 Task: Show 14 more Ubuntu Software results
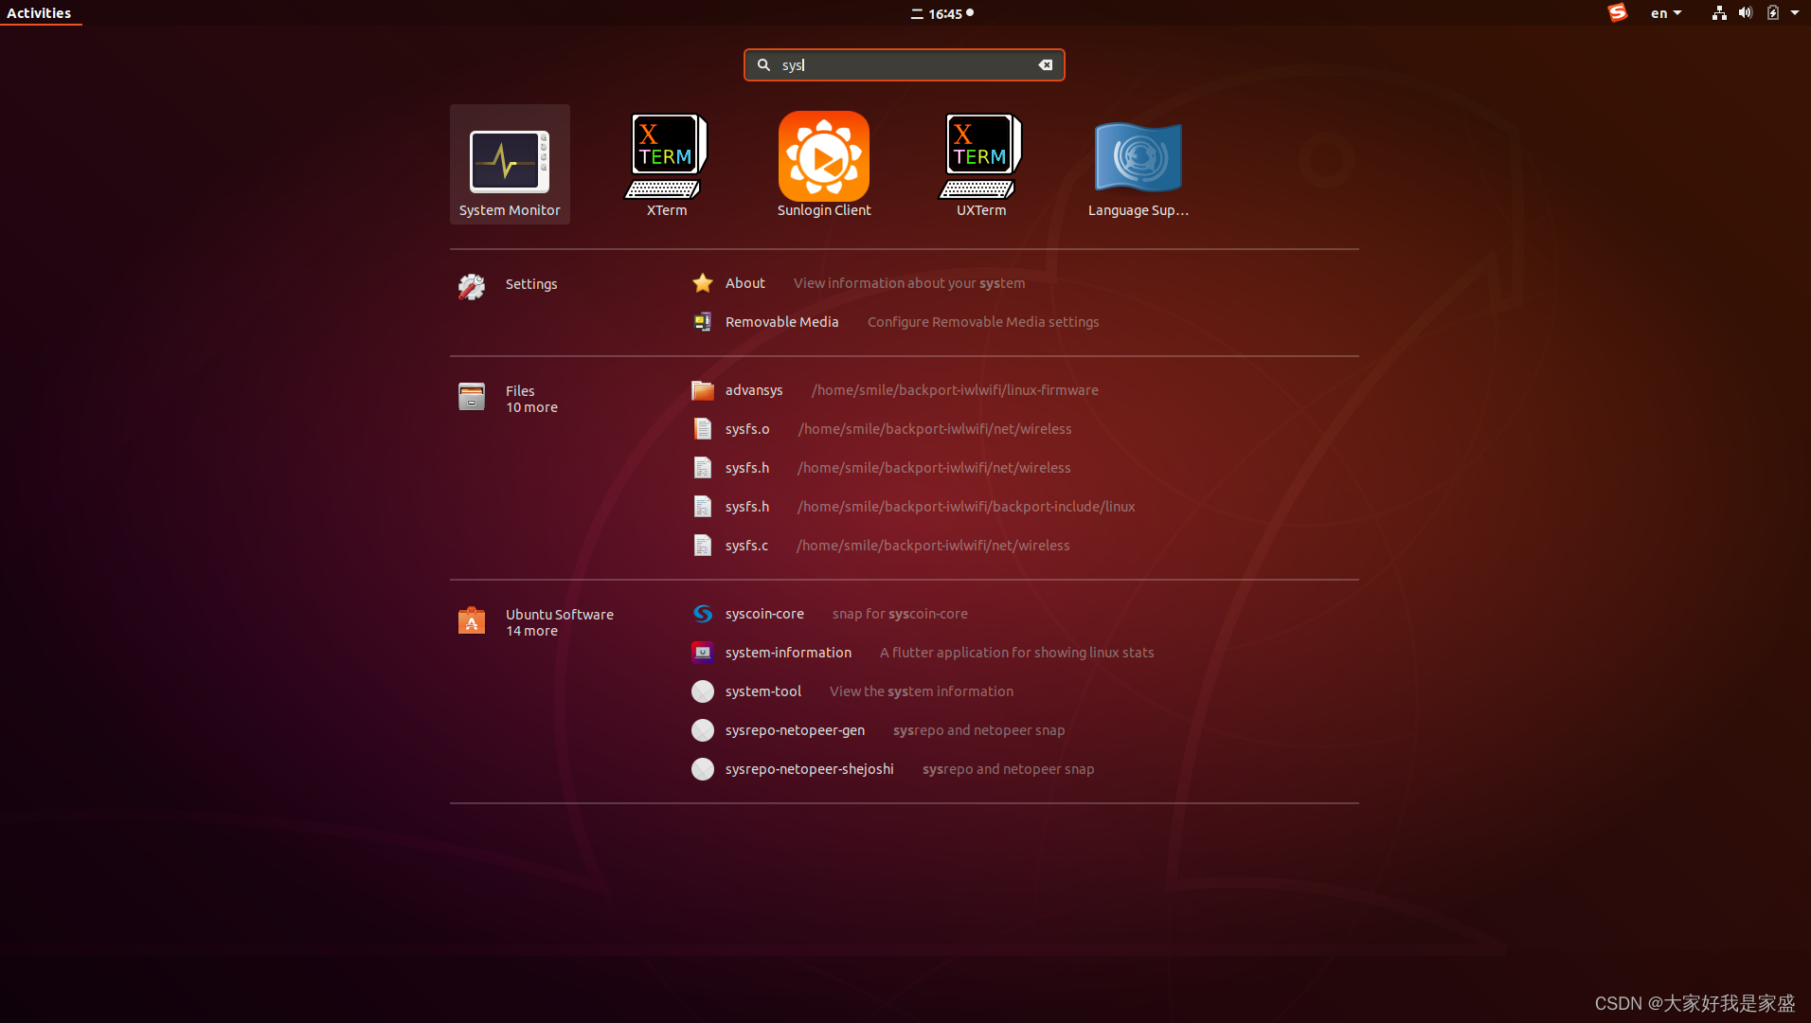click(531, 631)
